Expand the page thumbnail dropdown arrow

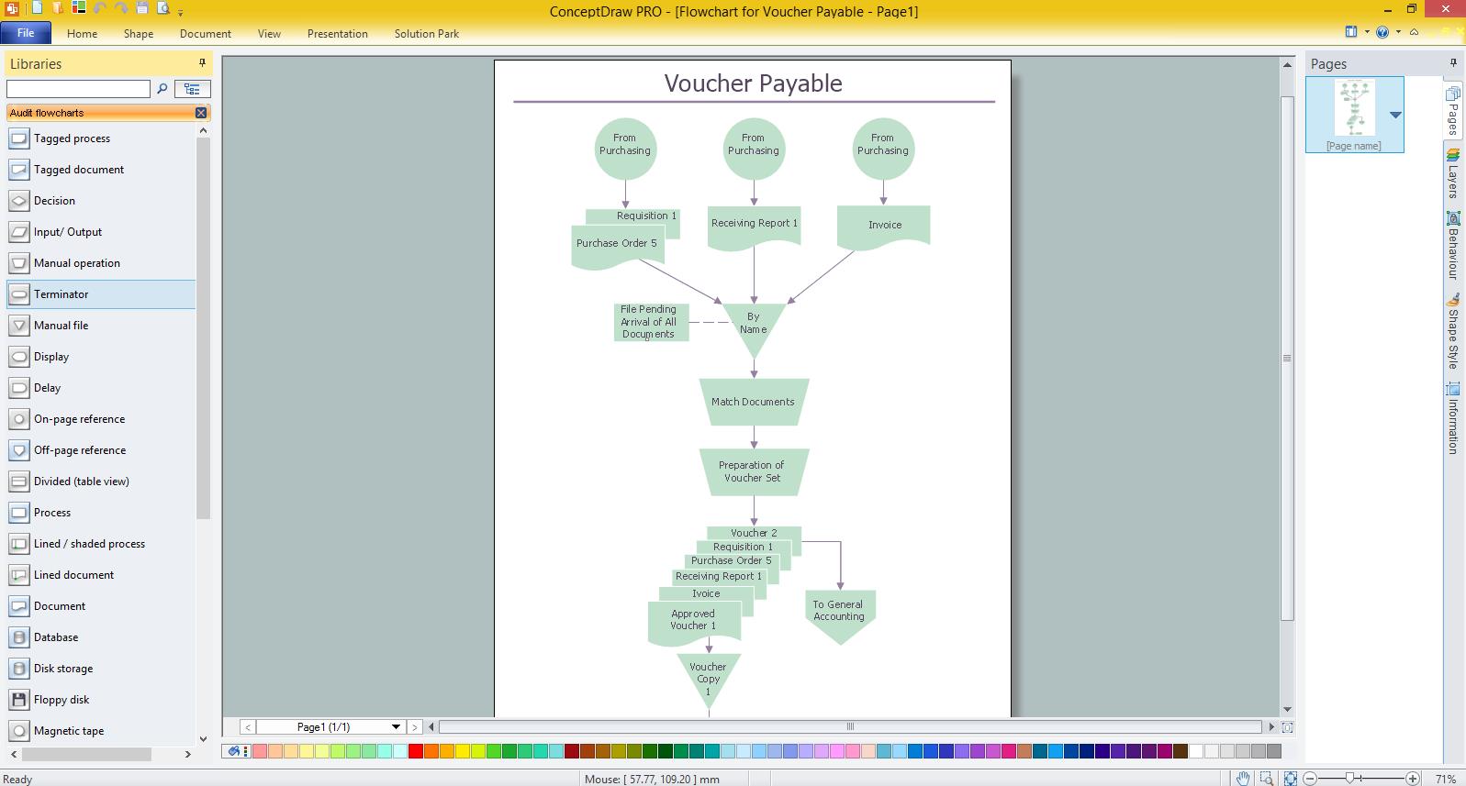click(1395, 116)
